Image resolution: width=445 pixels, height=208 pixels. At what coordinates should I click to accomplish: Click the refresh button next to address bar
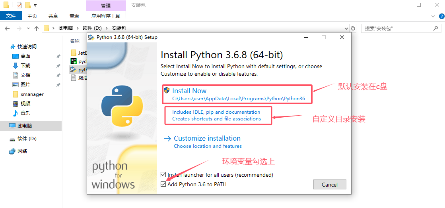(353, 28)
